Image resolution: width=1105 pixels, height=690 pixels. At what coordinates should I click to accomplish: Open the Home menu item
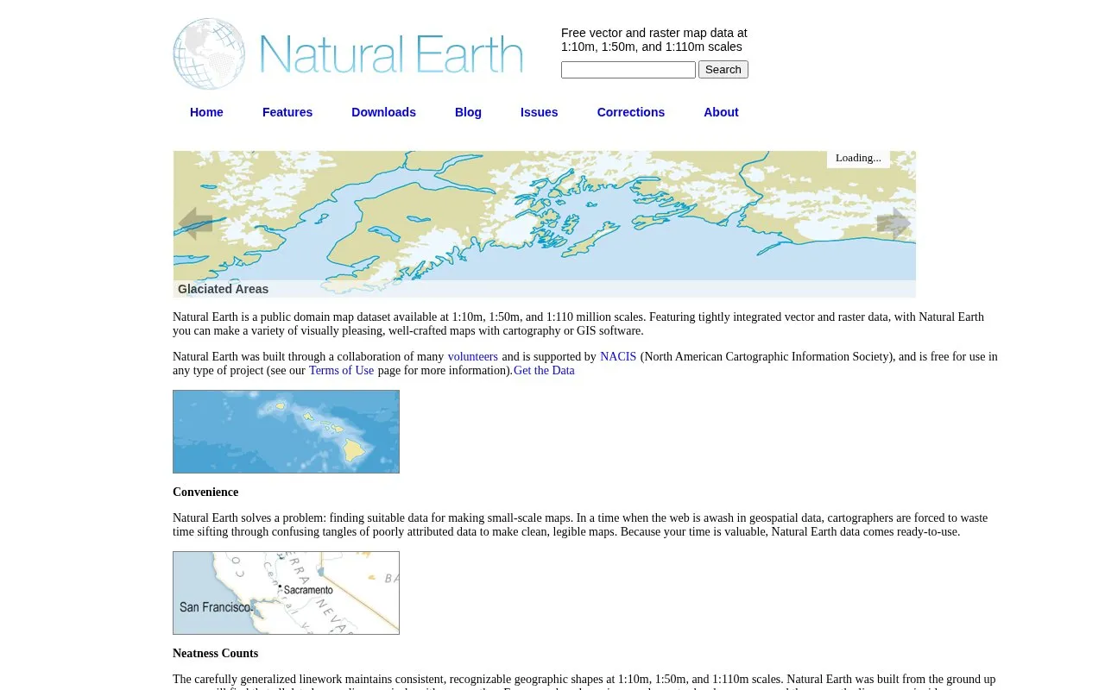tap(206, 112)
